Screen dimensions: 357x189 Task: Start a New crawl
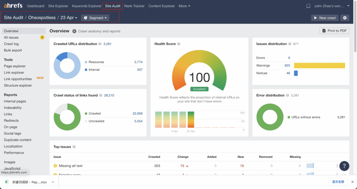click(x=325, y=18)
